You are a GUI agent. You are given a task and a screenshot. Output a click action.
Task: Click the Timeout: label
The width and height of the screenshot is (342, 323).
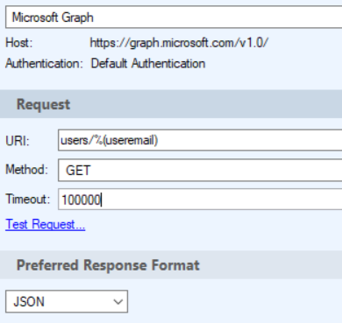point(28,200)
